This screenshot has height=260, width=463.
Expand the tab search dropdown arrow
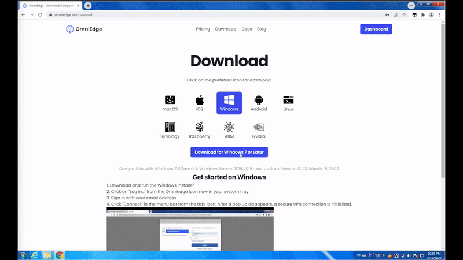click(x=411, y=5)
